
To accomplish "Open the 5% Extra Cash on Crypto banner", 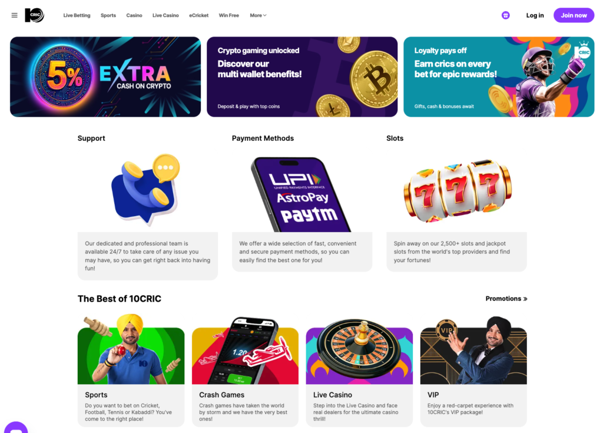I will (105, 77).
